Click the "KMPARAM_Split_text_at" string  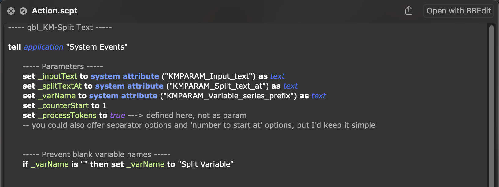(217, 86)
